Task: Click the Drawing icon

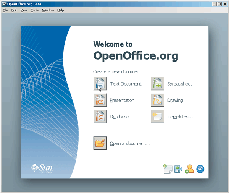Action: 158,100
